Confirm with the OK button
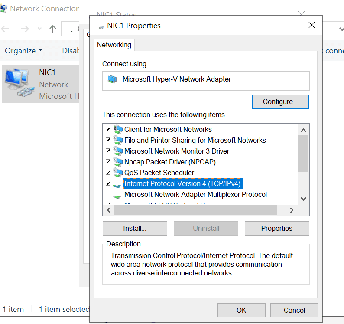This screenshot has height=324, width=344. coord(241,310)
